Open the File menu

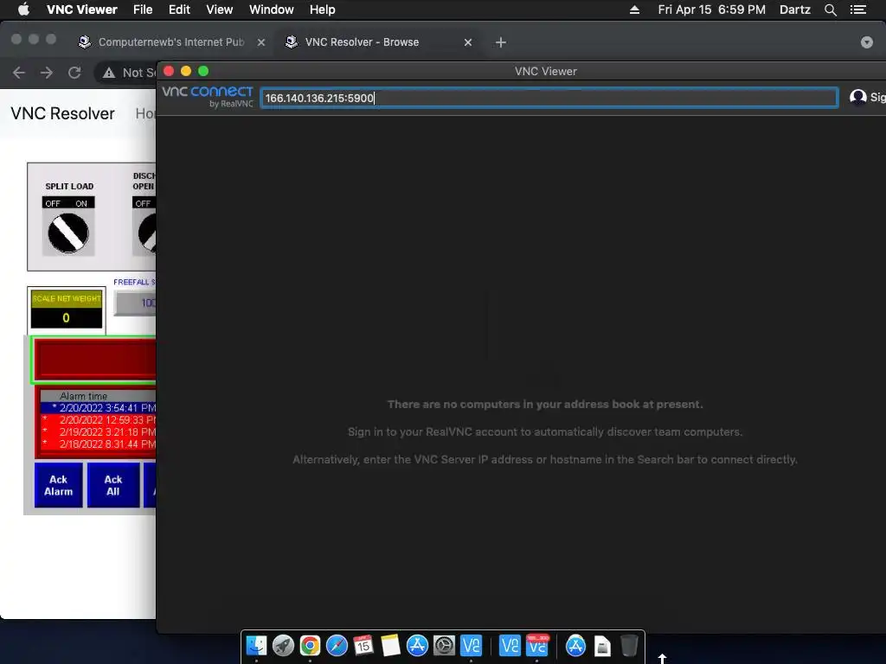click(143, 10)
